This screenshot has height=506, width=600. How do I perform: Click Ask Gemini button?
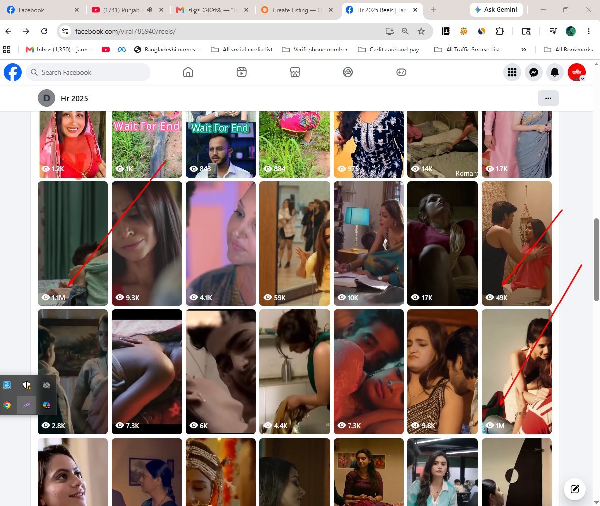click(496, 10)
